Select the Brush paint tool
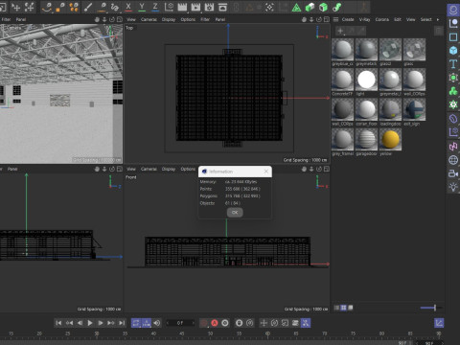Viewport: 460px width, 345px height. (88, 7)
